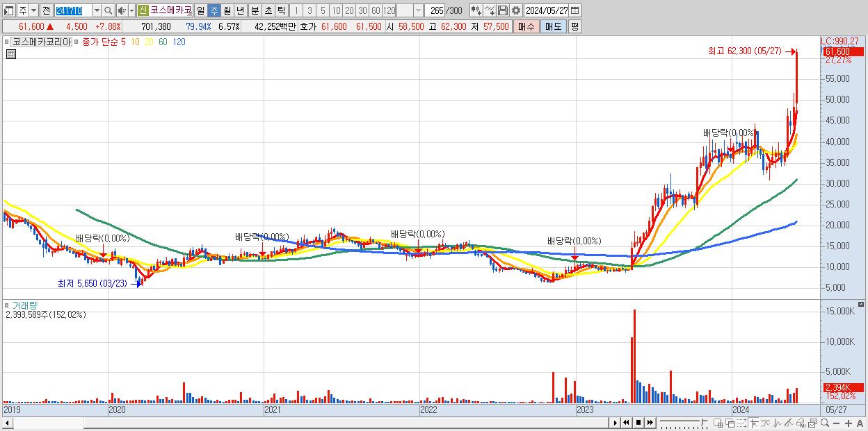Click the minus zoom-out icon at bottom right
The height and width of the screenshot is (431, 868).
pos(837,423)
